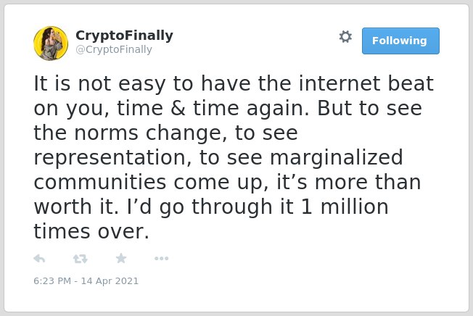Image resolution: width=473 pixels, height=316 pixels.
Task: Open CryptoFinally's profile picture
Action: (x=51, y=43)
